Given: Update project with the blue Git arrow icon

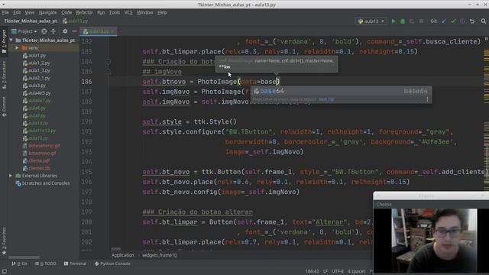Looking at the screenshot, I should tap(444, 21).
